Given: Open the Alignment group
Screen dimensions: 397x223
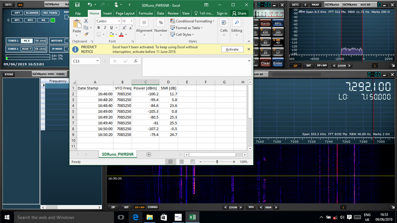Looking at the screenshot, I should 144,23.
